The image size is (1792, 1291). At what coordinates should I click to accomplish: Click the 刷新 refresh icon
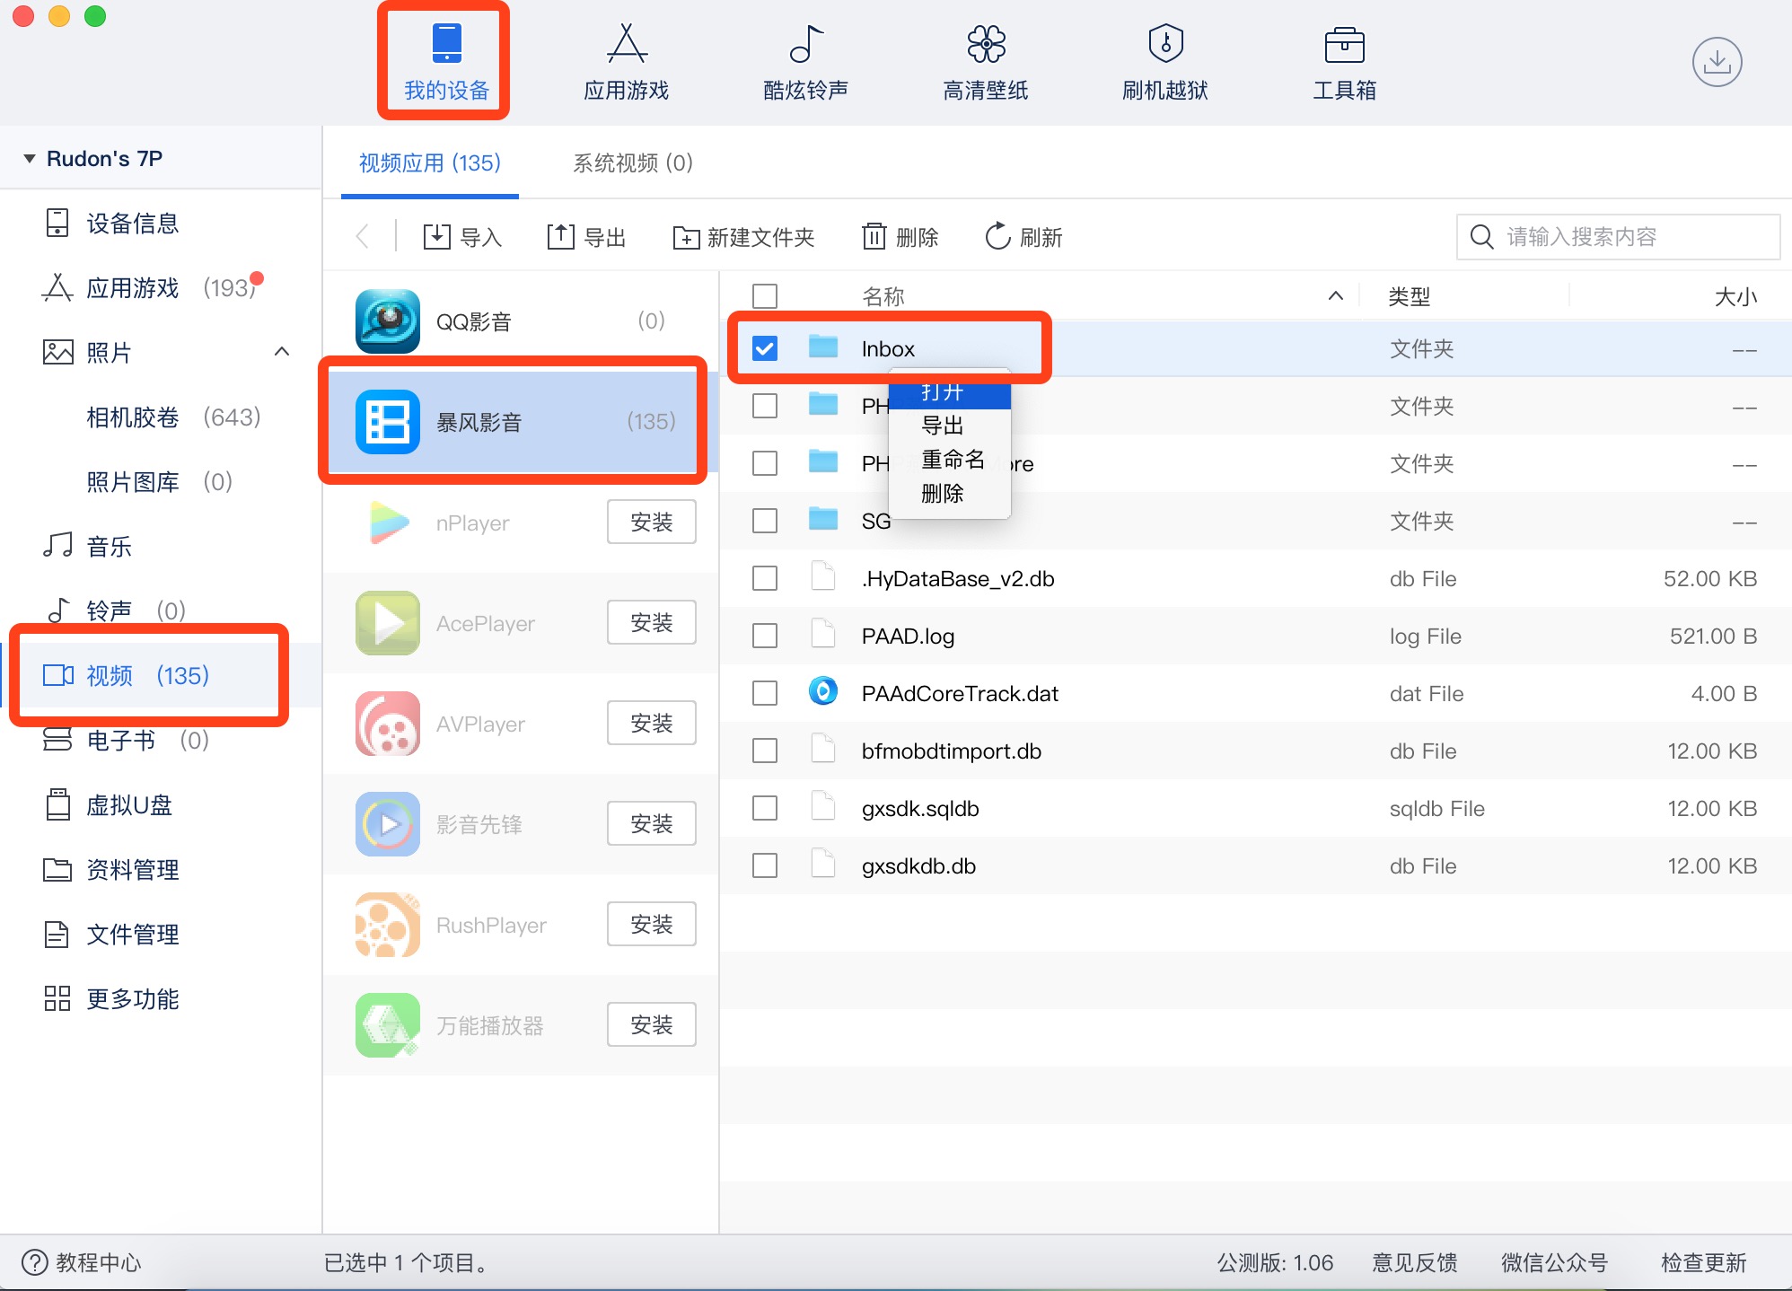pos(997,237)
